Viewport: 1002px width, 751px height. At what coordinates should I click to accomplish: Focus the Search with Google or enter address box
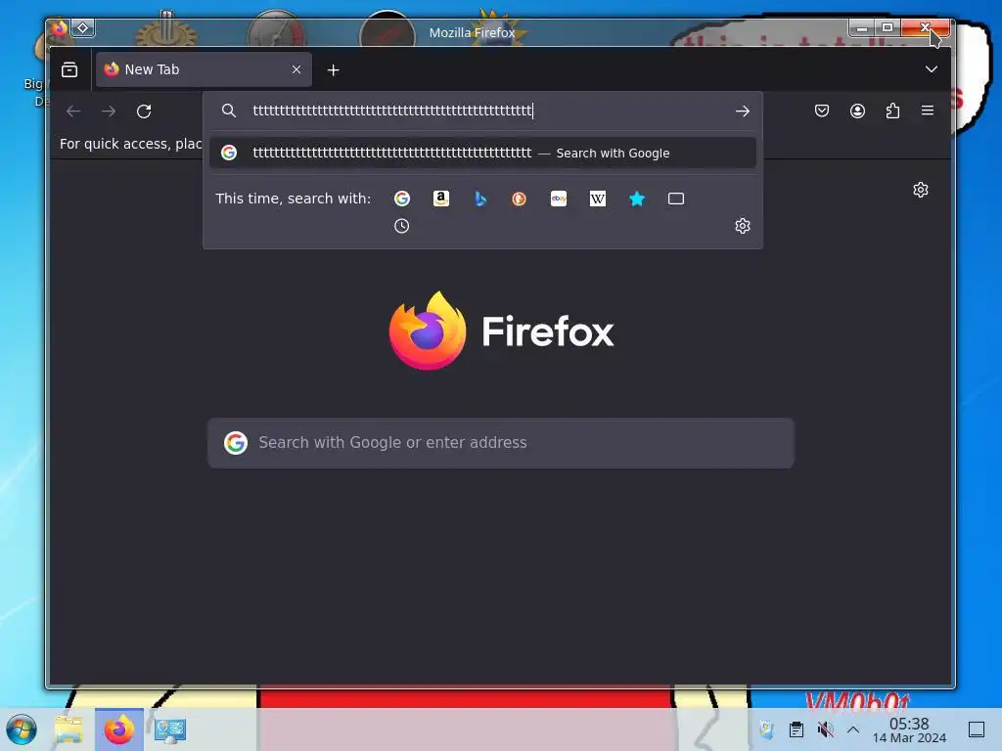pos(500,443)
